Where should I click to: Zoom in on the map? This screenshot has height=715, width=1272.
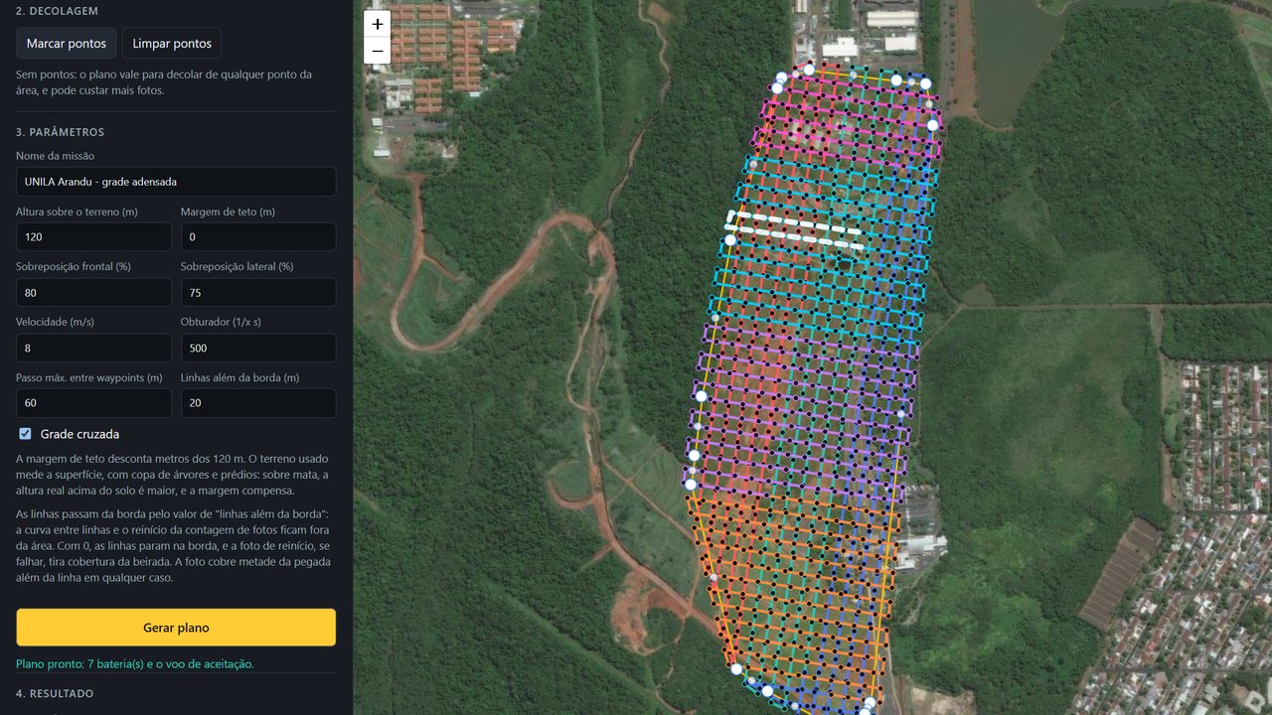pyautogui.click(x=378, y=24)
